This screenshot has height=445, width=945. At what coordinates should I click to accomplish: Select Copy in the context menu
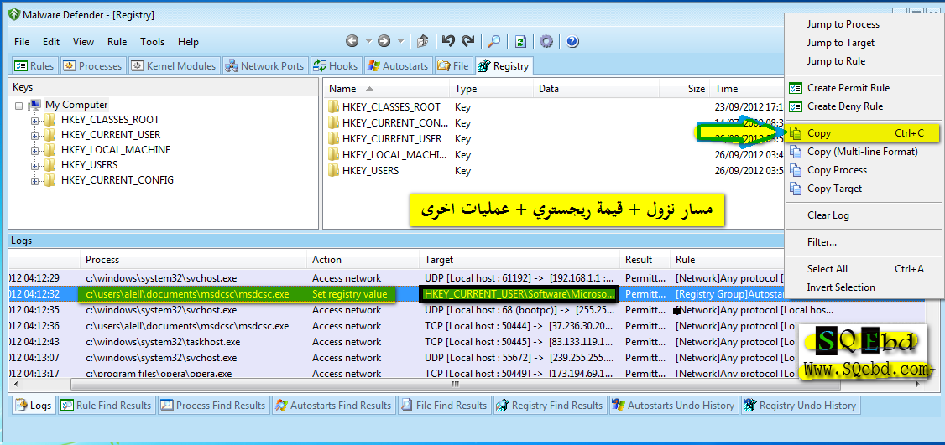(x=819, y=133)
